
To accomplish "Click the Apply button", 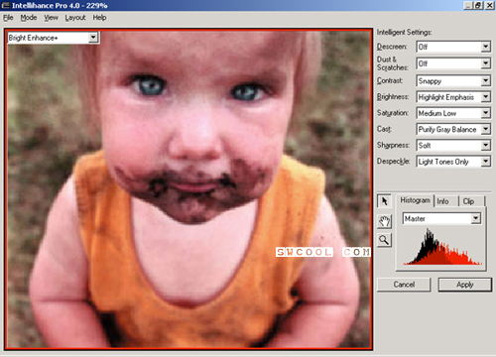I will tap(464, 285).
